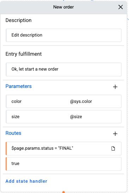This screenshot has width=129, height=193.
Task: Click the Entry fulfillment heading
Action: (24, 54)
